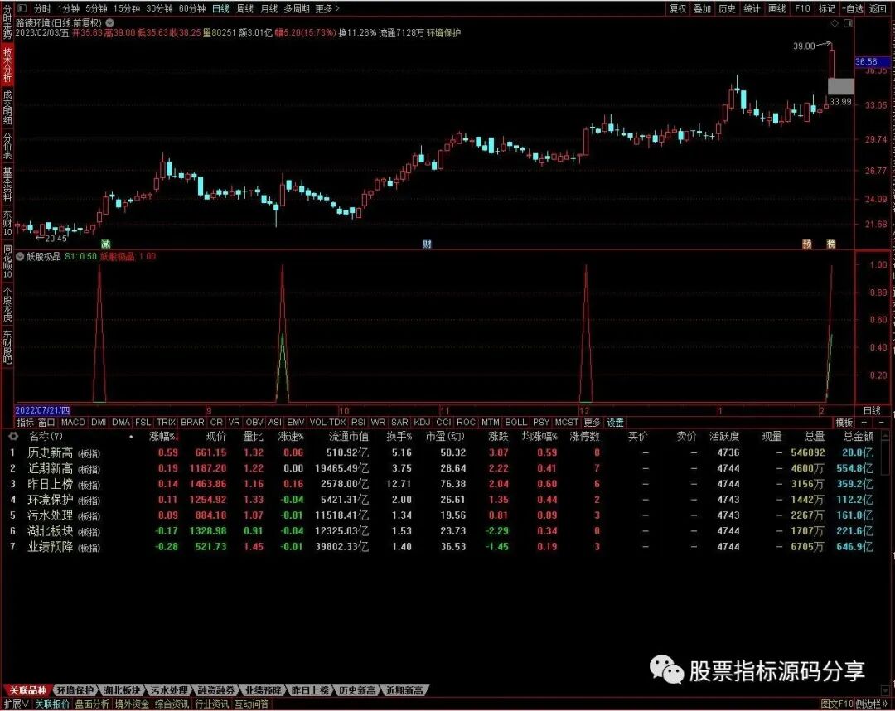Click the 标记 mark button
This screenshot has width=895, height=711.
coord(826,8)
